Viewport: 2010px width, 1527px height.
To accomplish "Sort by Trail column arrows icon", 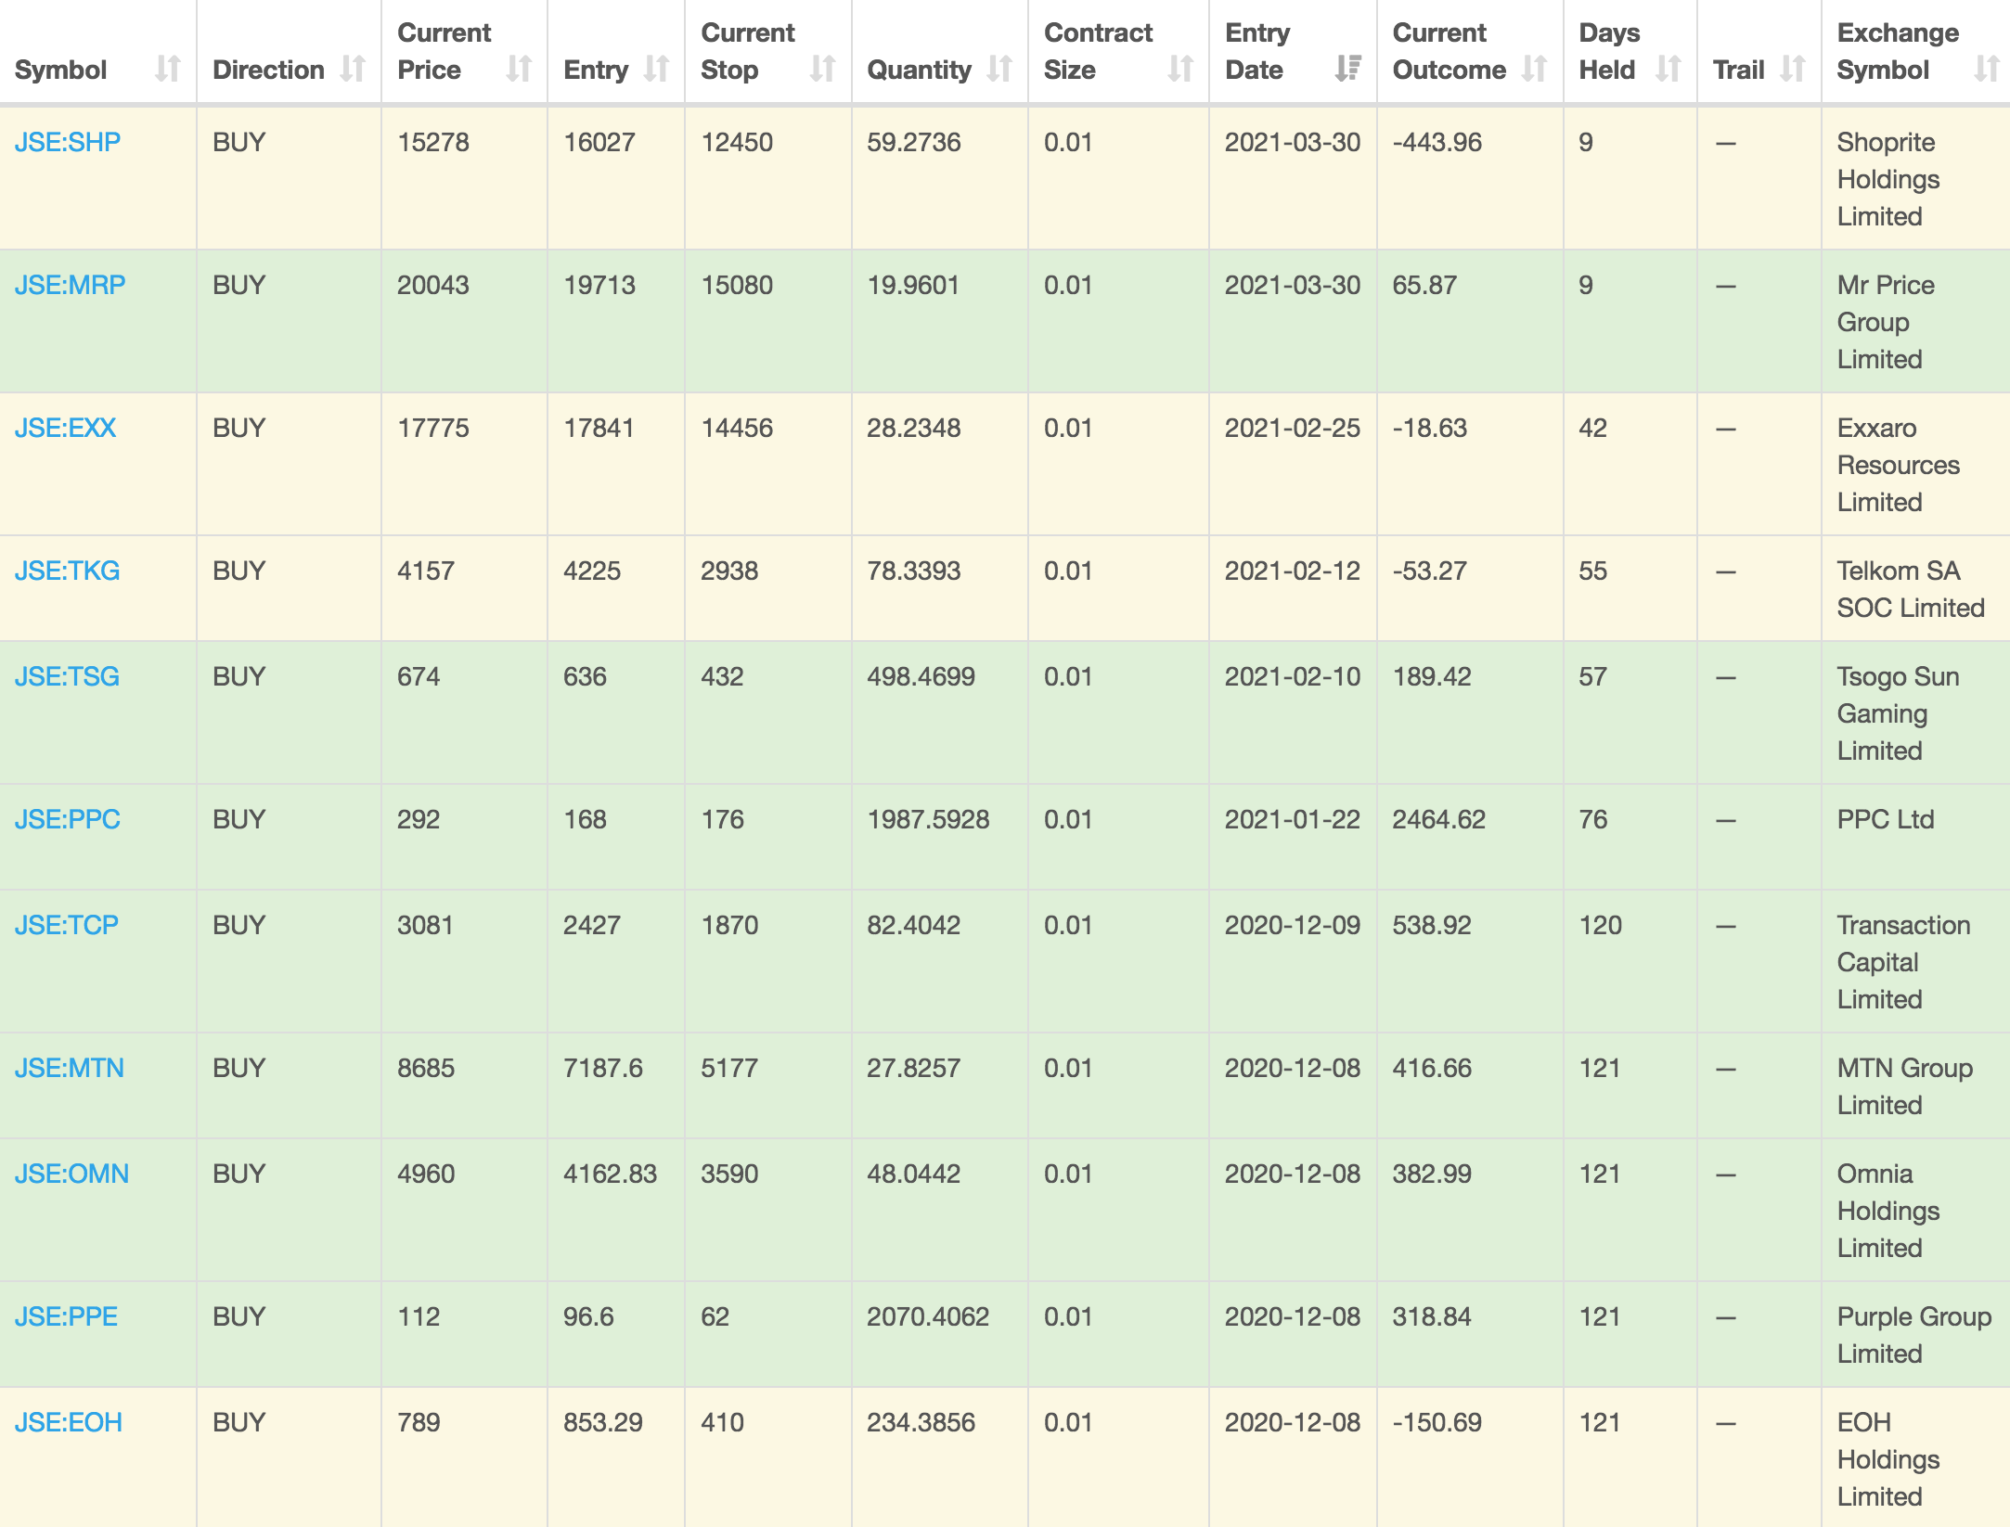I will 1793,69.
